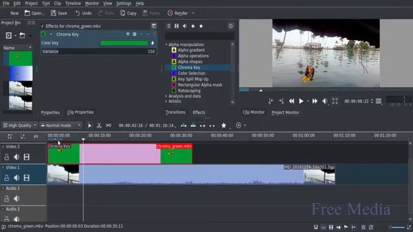Select the green clip thumbnail in Project Bin

21,59
